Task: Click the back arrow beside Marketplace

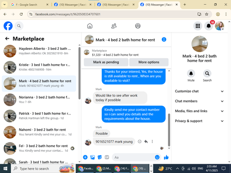Action: click(7, 39)
